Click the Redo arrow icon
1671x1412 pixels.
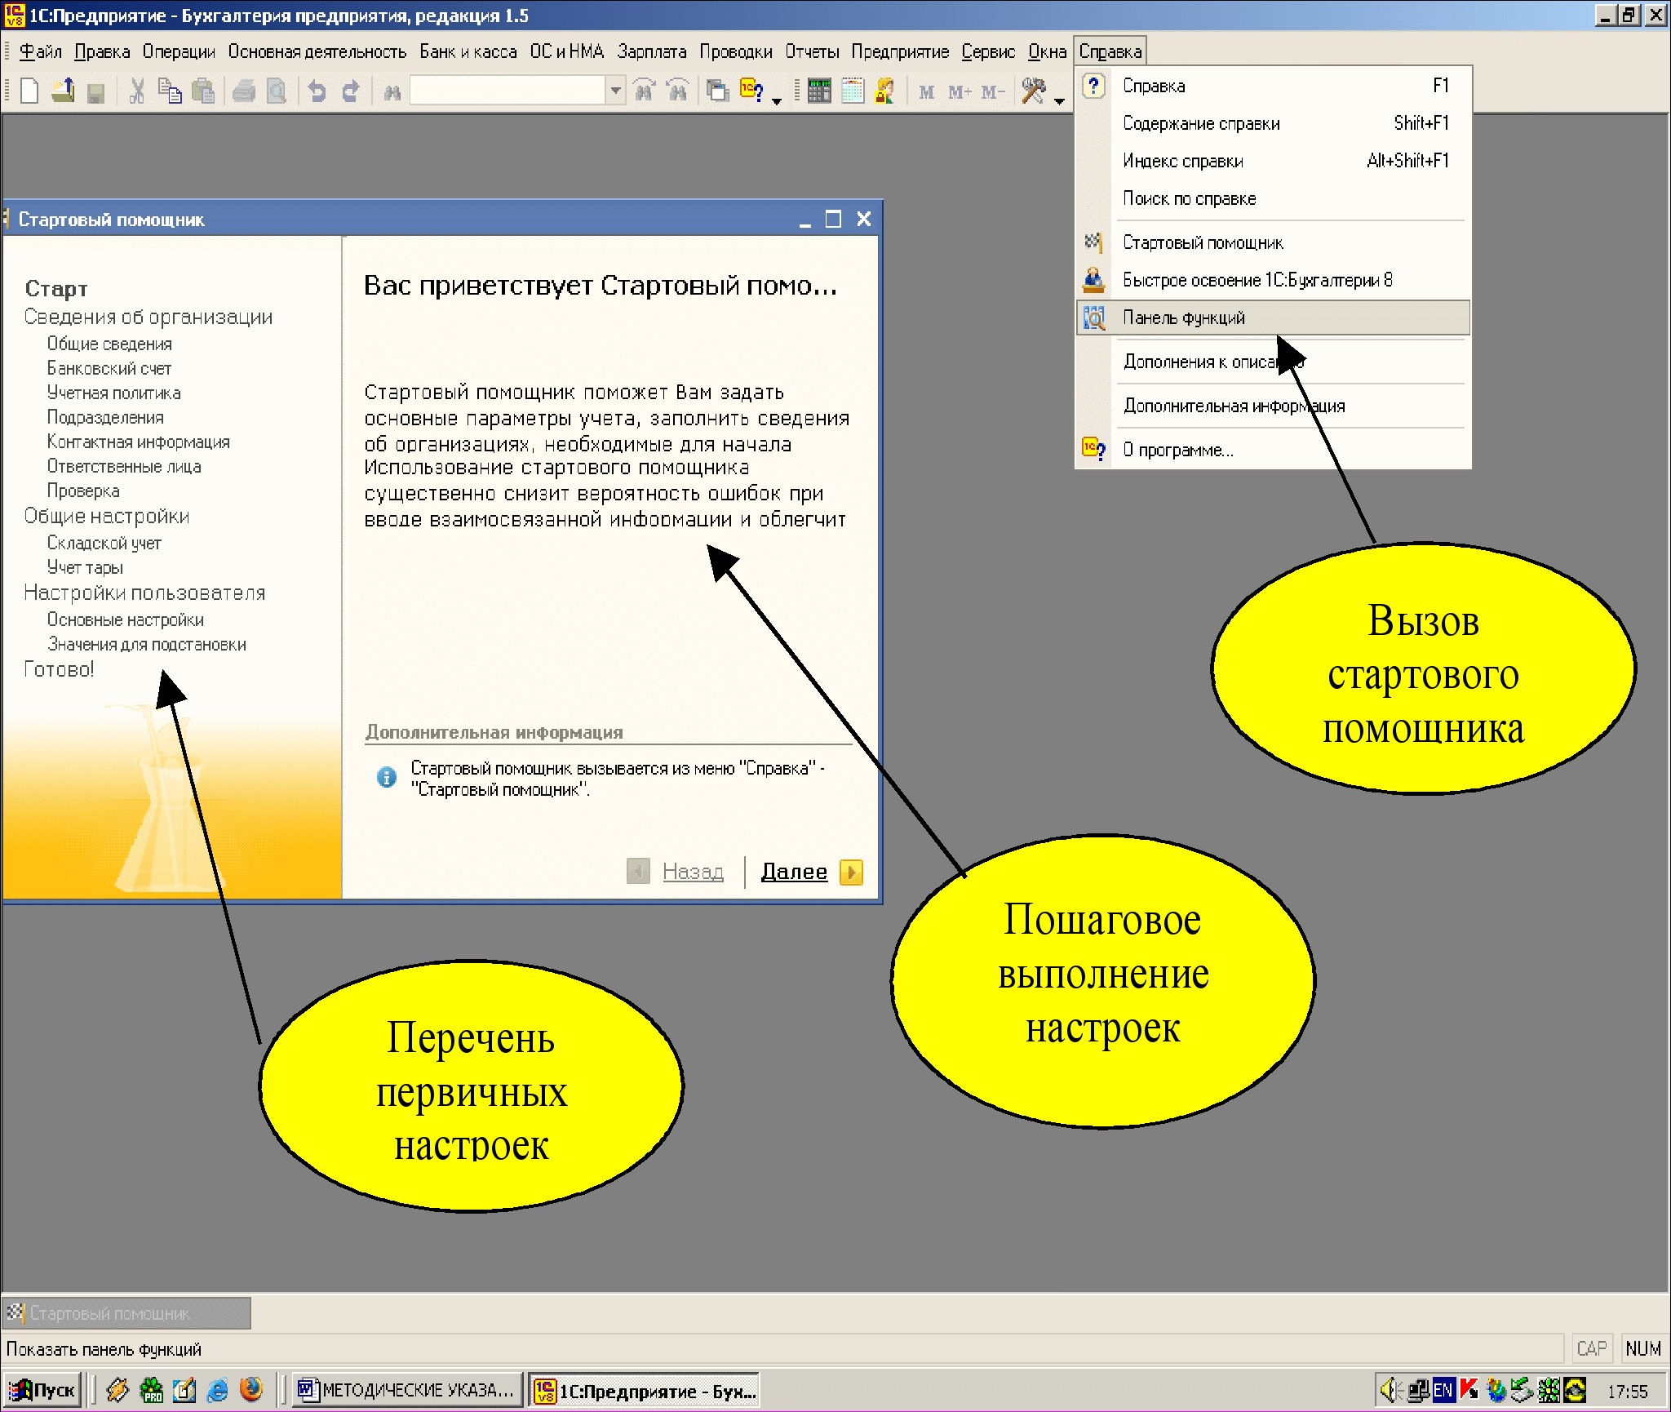[x=350, y=91]
